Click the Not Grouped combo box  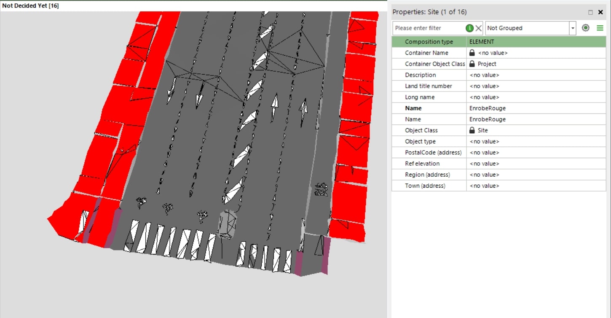tap(527, 28)
